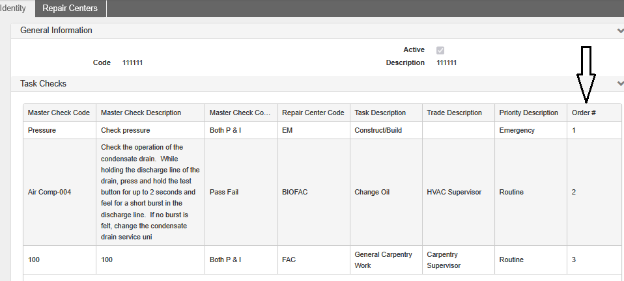Sort by Master Check Code column
Image resolution: width=624 pixels, height=281 pixels.
pyautogui.click(x=59, y=113)
